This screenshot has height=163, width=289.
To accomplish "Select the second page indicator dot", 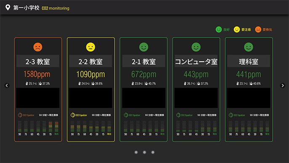I will tap(144, 152).
